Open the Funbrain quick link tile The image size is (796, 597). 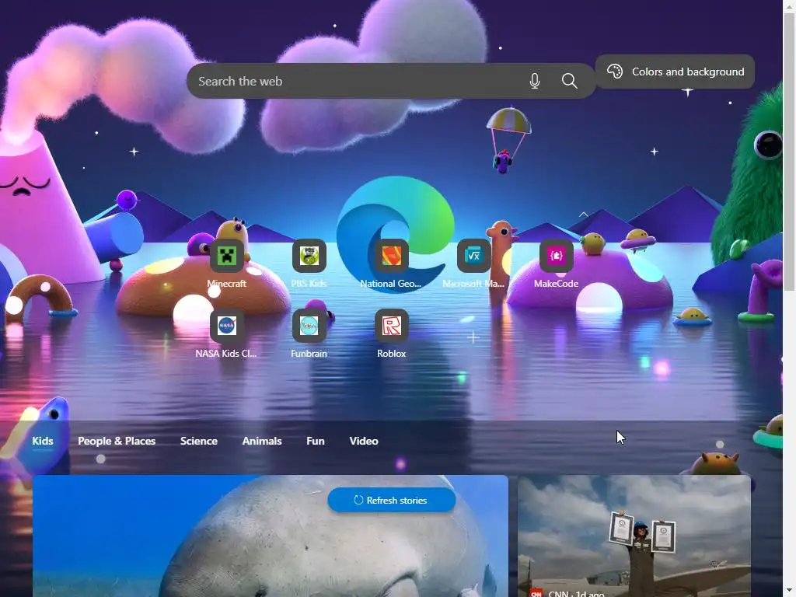pyautogui.click(x=309, y=326)
